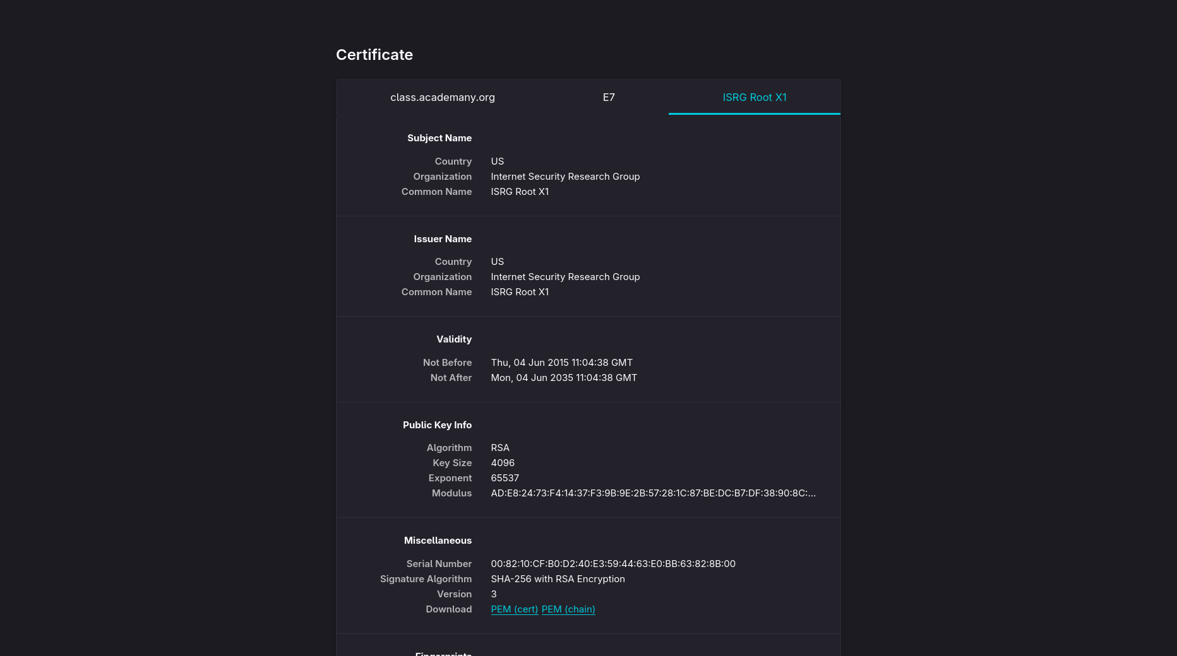Screen dimensions: 1177x656
Task: Click the Serial Number label
Action: pos(439,564)
